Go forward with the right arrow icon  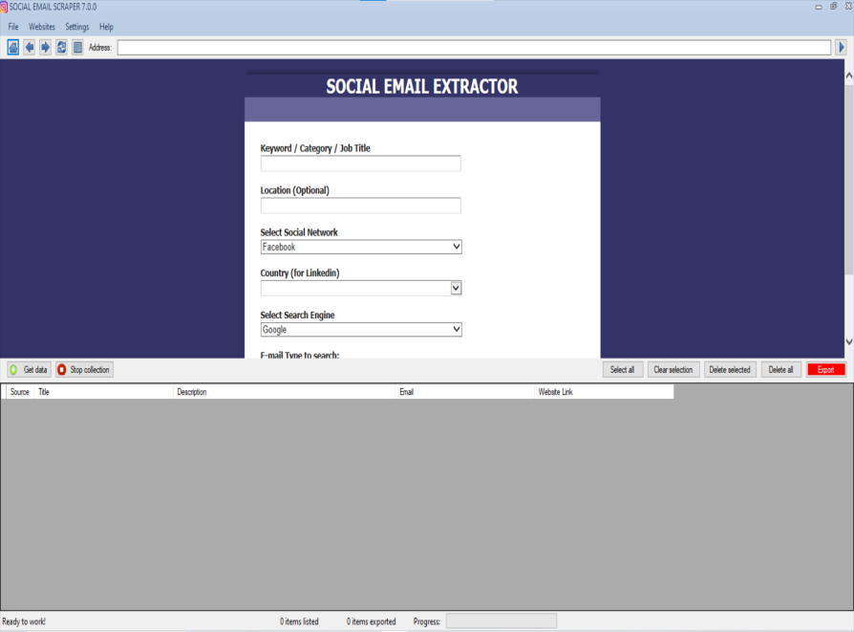(x=45, y=48)
